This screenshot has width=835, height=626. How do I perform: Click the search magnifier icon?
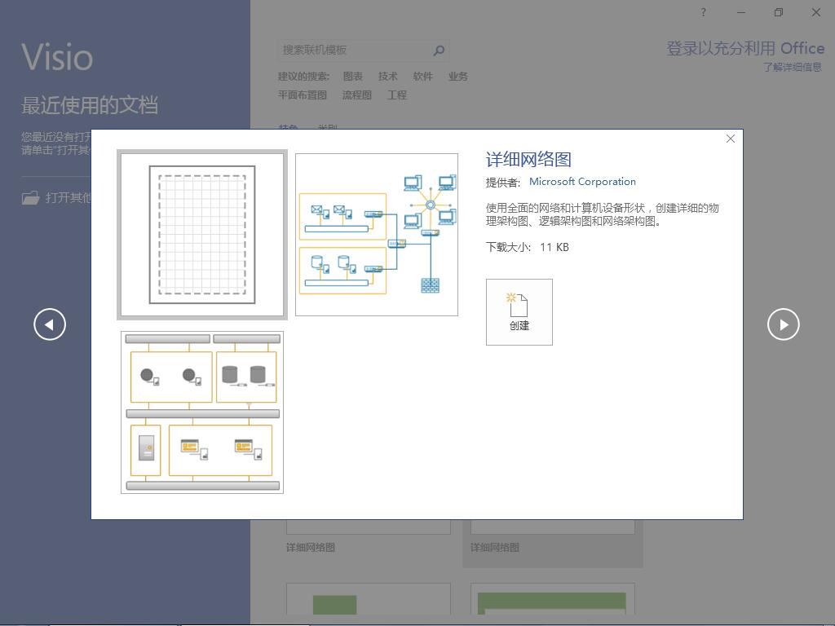click(x=439, y=50)
